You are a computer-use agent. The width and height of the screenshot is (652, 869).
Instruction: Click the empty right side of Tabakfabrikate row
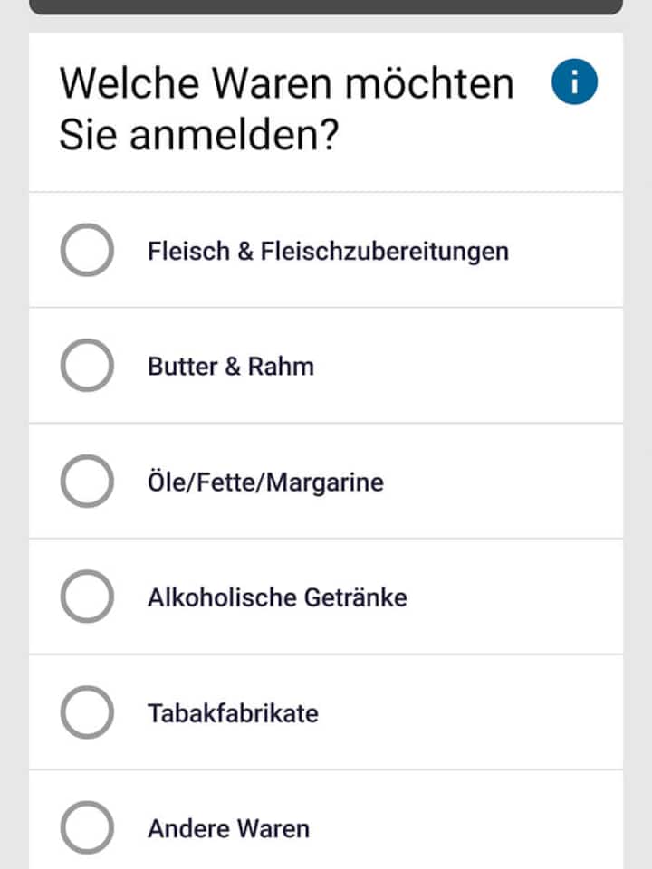point(507,713)
